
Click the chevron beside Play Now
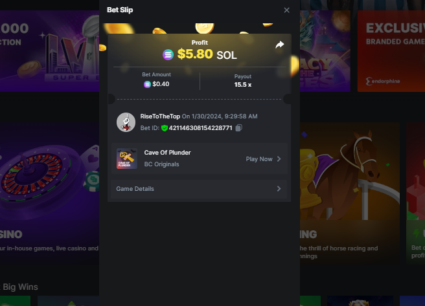(x=279, y=159)
